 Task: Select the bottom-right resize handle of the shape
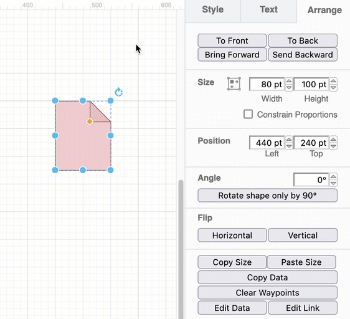(x=110, y=170)
